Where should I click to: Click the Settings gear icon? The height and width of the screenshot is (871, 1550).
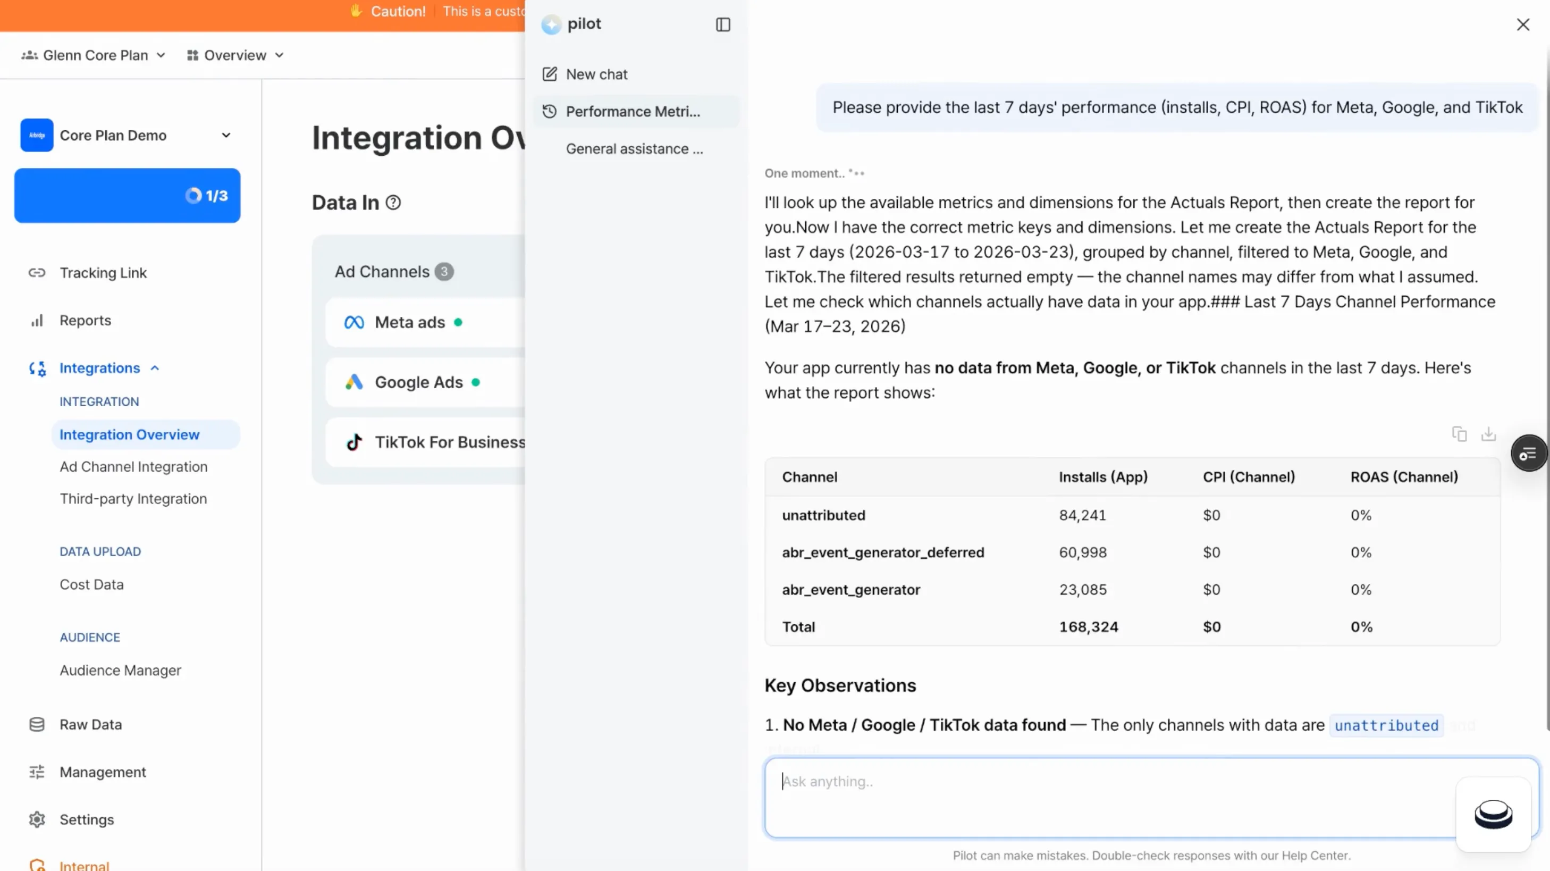click(37, 819)
